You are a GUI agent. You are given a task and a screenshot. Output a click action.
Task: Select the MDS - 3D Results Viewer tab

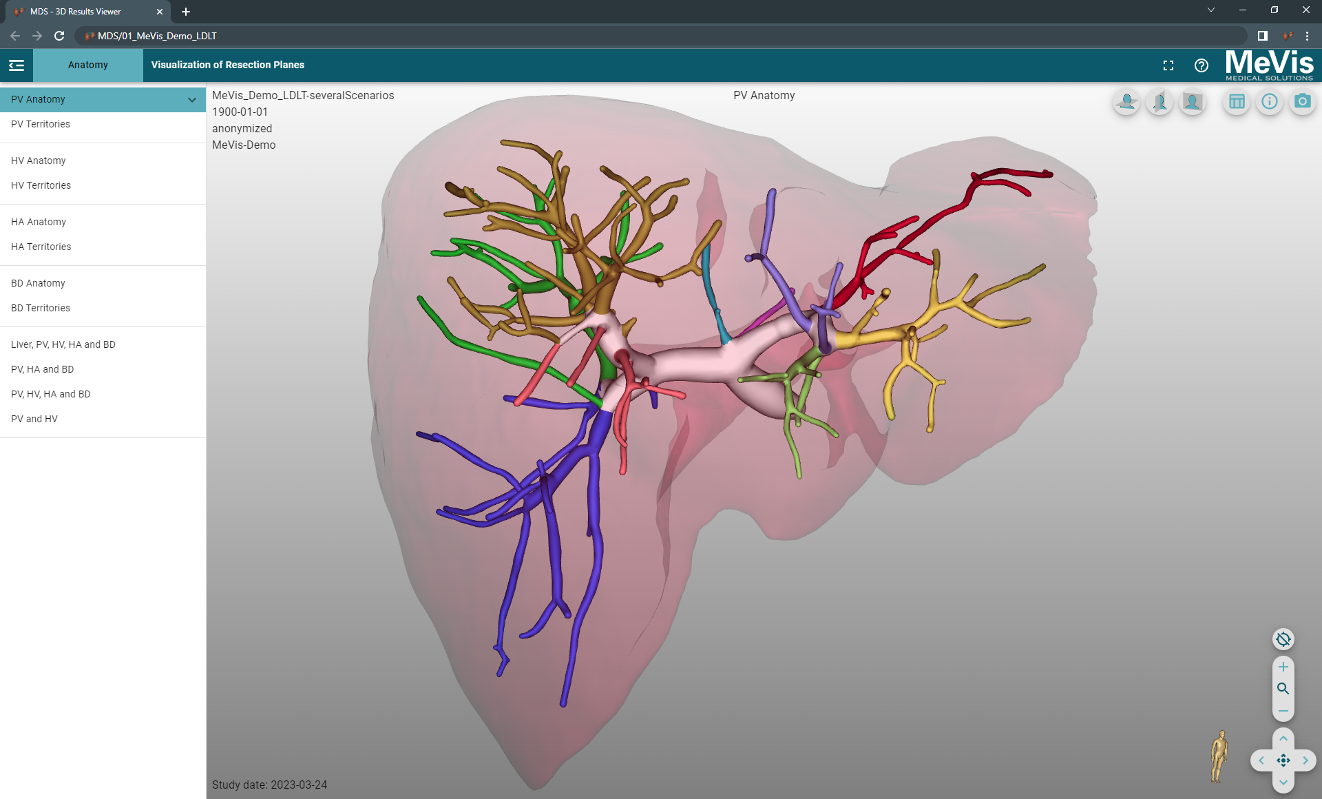(x=88, y=12)
